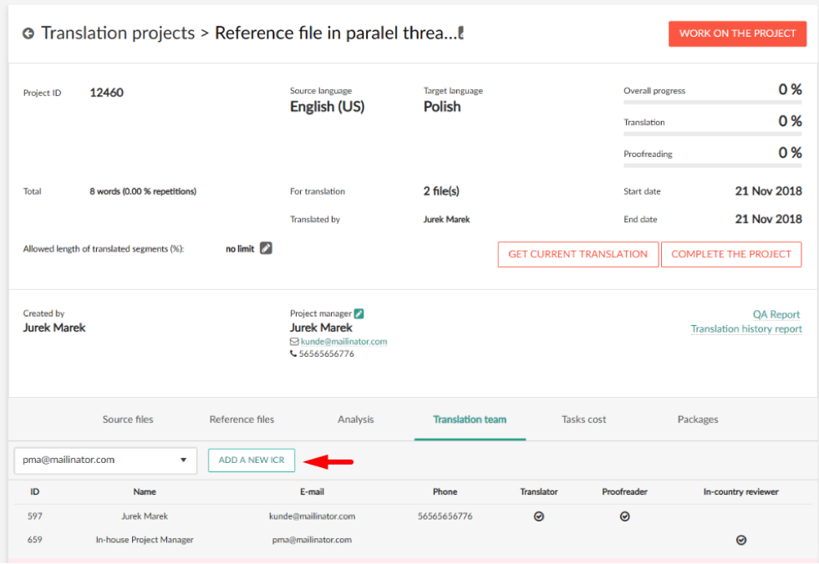Click the Overall progress bar
The image size is (819, 564).
click(x=712, y=102)
